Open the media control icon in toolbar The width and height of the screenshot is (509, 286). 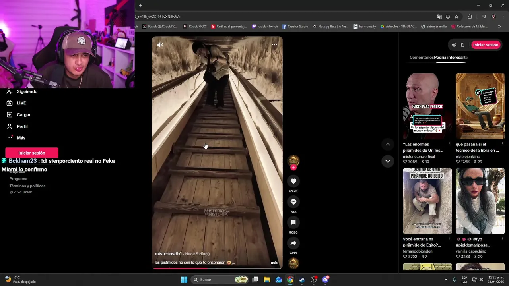pyautogui.click(x=484, y=17)
